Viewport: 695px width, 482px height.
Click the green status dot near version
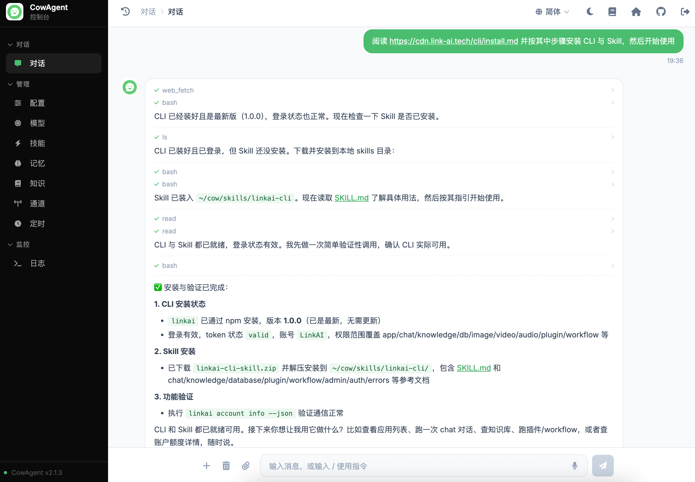pos(5,472)
